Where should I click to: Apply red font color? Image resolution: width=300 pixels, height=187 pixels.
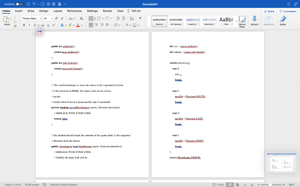[x=78, y=25]
